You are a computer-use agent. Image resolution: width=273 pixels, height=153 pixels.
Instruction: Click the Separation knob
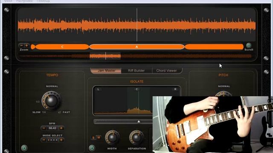tap(136, 138)
